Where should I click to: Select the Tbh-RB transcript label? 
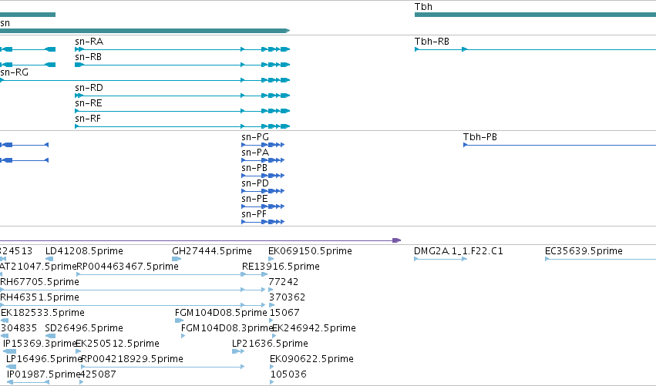432,42
